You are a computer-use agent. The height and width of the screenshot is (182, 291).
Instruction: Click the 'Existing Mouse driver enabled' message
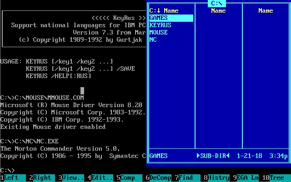click(x=53, y=127)
